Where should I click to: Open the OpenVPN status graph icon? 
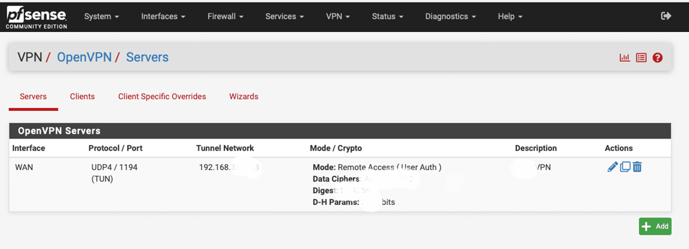coord(624,58)
